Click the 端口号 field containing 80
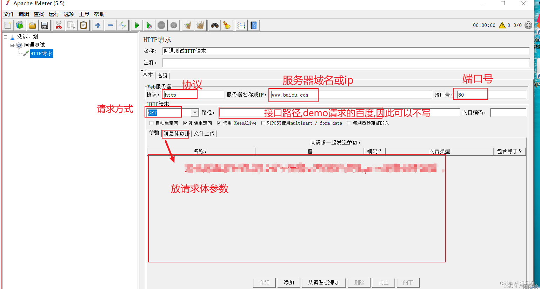Screen dimensions: 540x289 (492, 95)
